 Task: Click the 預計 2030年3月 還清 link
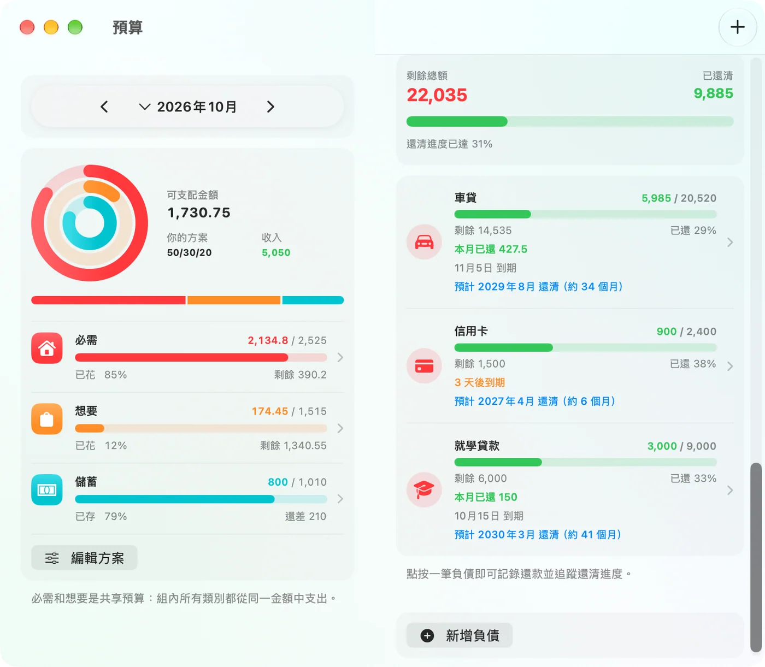[x=538, y=535]
